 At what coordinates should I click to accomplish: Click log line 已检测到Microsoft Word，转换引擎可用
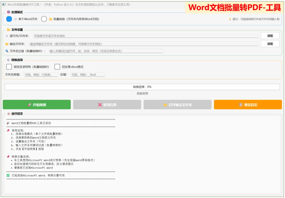(x=38, y=176)
